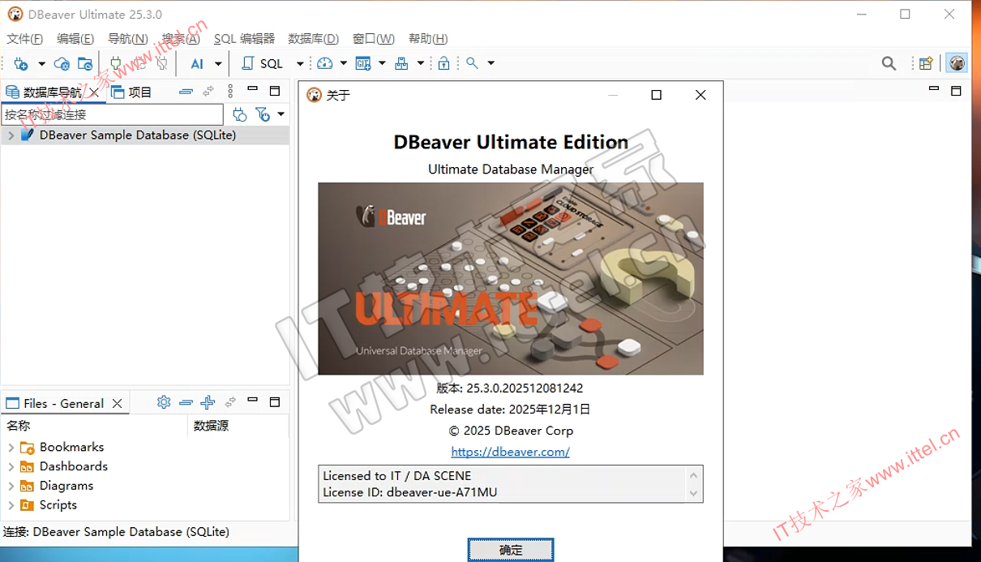Screen dimensions: 981x562
Task: Click the search magnifier at toolbar right
Action: pos(889,63)
